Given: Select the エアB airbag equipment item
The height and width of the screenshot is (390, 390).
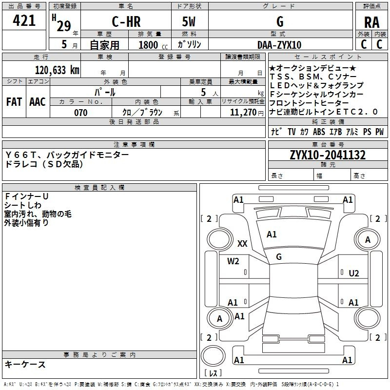Looking at the screenshot, I should point(335,132).
